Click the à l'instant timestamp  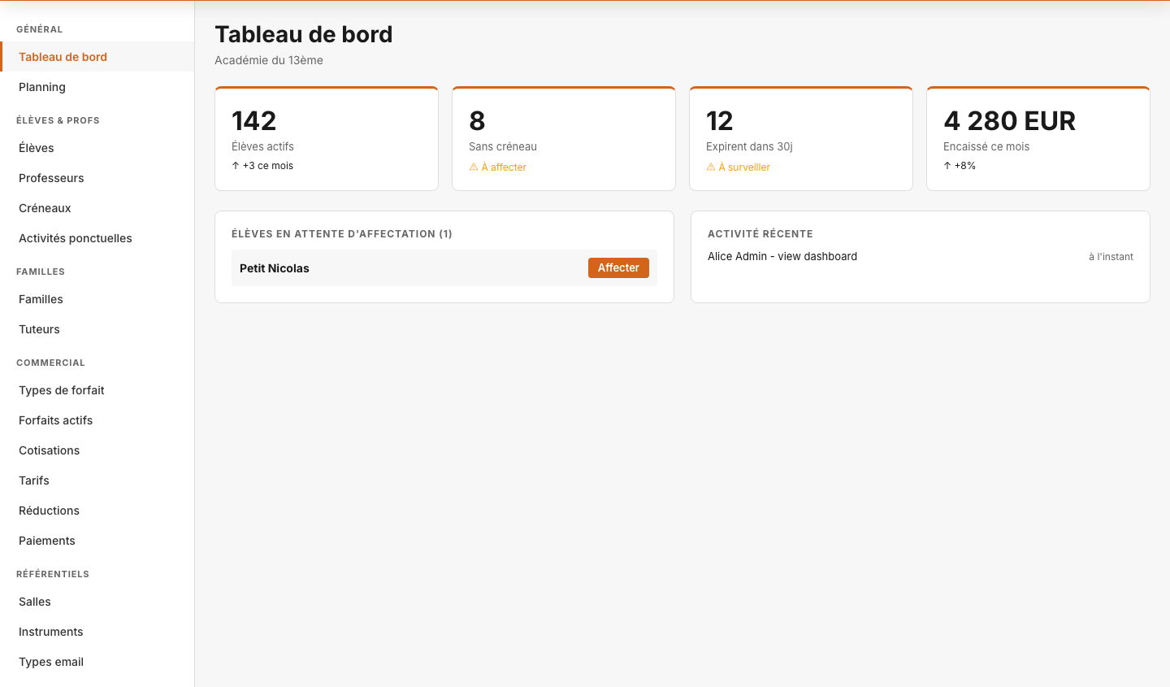pos(1111,256)
